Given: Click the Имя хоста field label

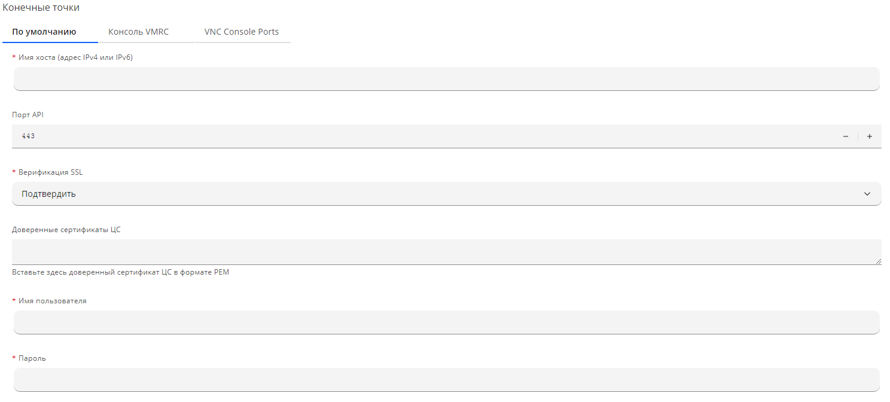Looking at the screenshot, I should pyautogui.click(x=75, y=57).
